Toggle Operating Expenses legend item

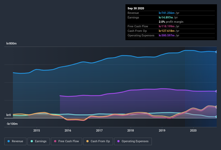tap(133, 141)
